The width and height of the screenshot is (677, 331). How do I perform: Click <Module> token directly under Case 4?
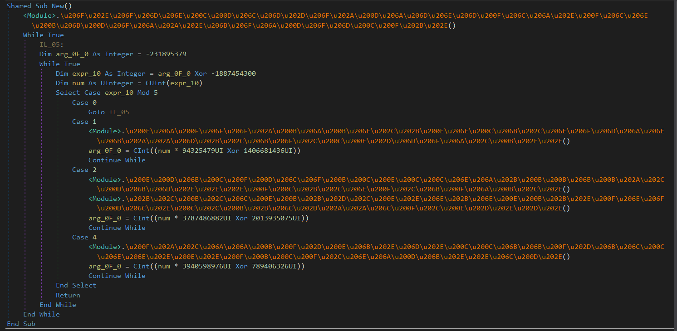105,247
